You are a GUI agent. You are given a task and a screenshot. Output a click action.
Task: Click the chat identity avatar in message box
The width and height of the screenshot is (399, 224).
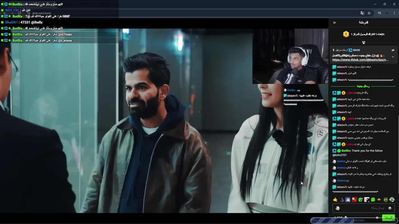[x=338, y=208]
